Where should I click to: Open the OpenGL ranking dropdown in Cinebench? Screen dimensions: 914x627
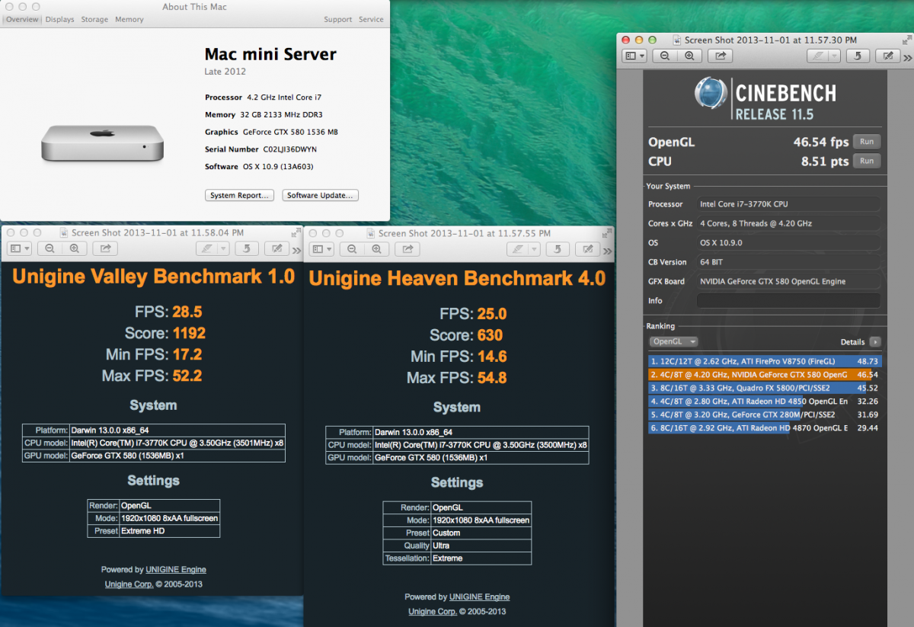pyautogui.click(x=674, y=342)
